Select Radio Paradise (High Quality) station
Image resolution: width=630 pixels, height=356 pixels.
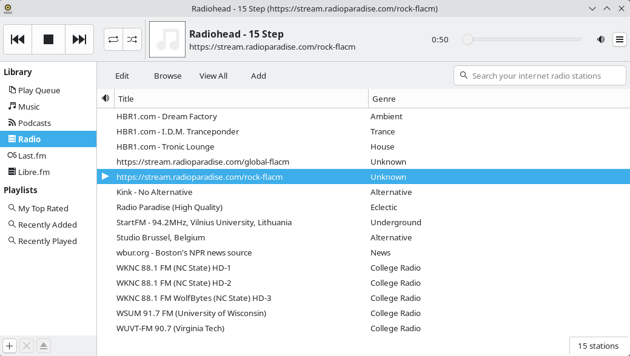pyautogui.click(x=363, y=208)
